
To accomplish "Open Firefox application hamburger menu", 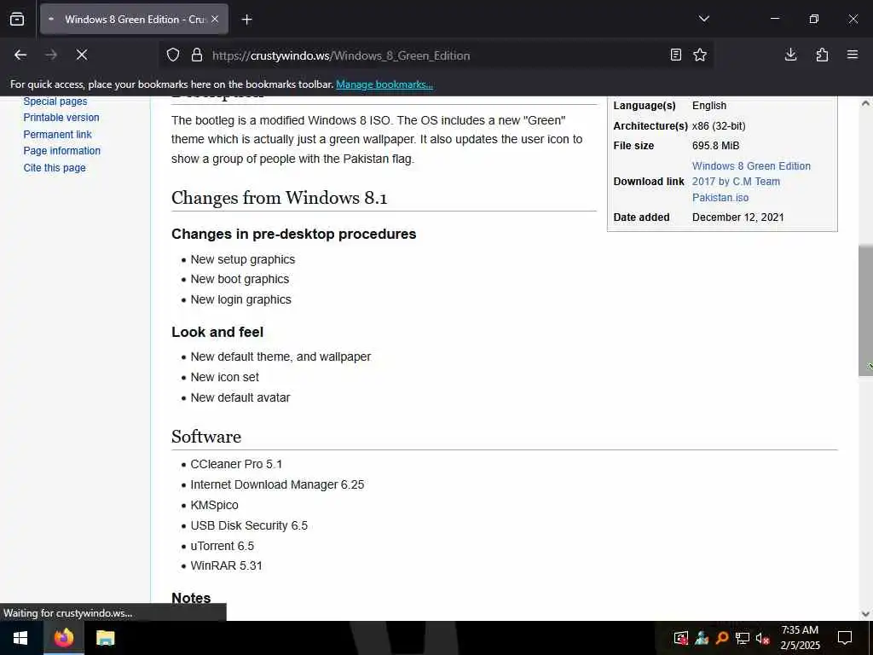I will tap(853, 55).
